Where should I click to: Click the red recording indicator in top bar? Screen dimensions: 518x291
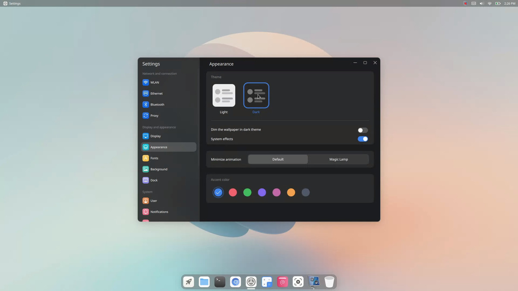click(466, 3)
